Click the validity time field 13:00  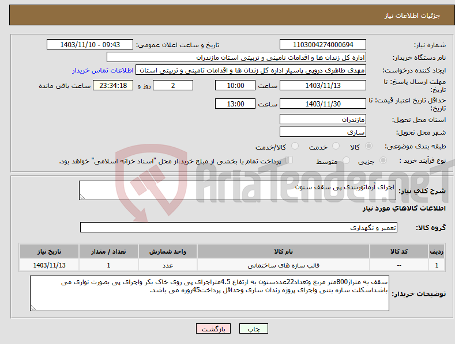(x=235, y=104)
